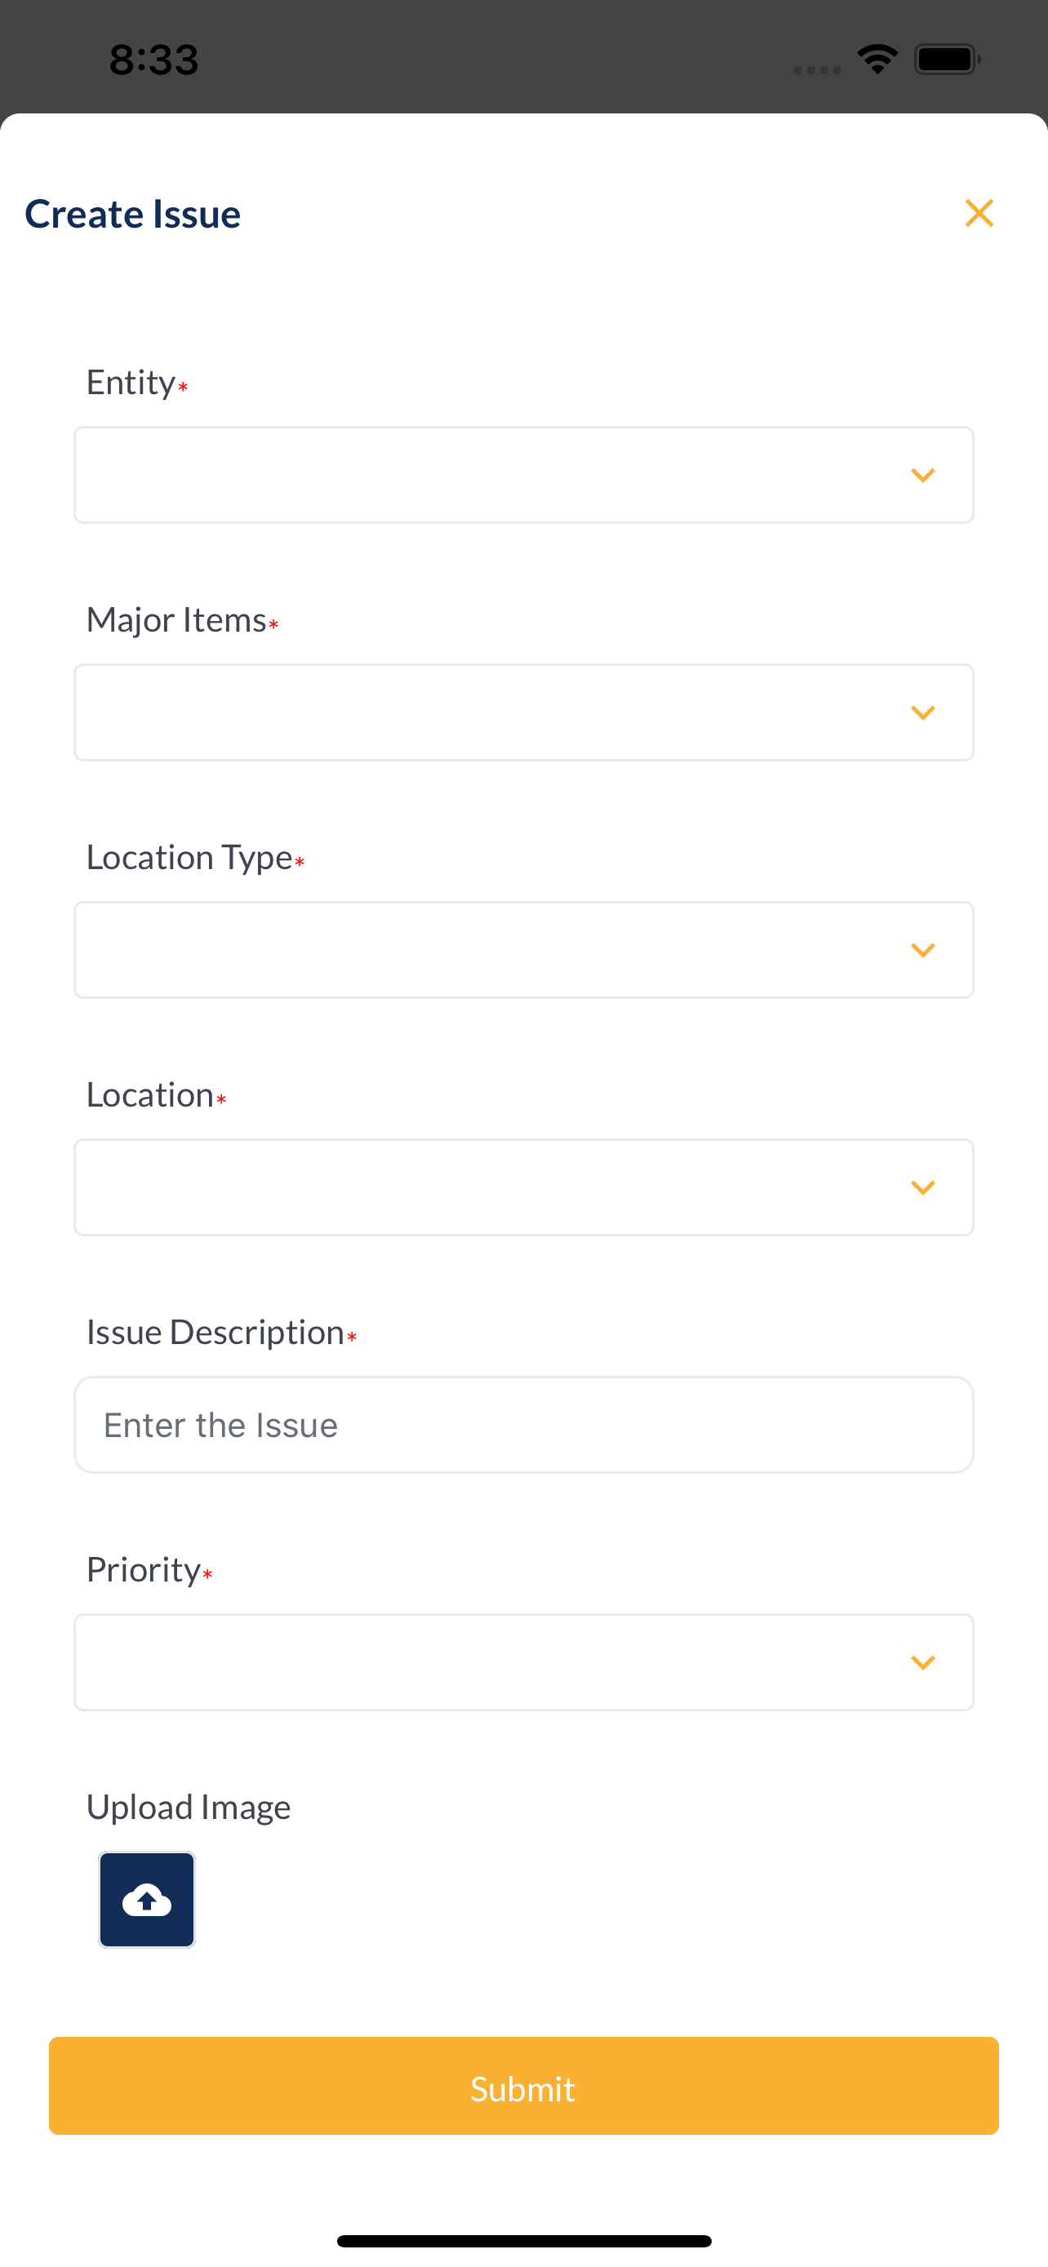This screenshot has height=2267, width=1048.
Task: Tap the Entity field chevron arrow
Action: click(x=922, y=475)
